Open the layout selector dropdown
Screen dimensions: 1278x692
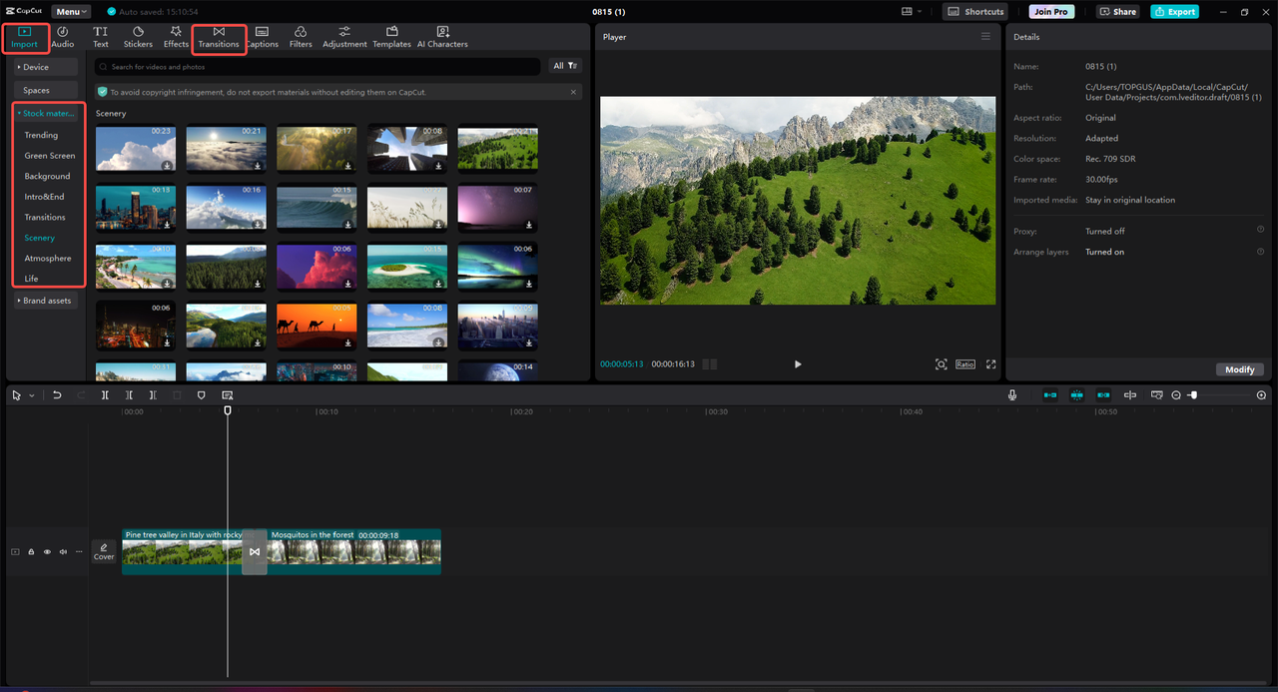point(911,12)
